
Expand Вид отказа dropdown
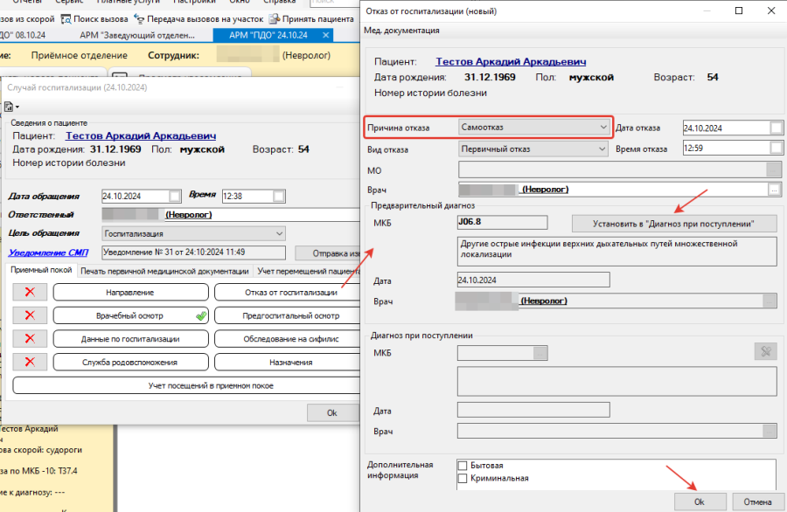click(602, 149)
